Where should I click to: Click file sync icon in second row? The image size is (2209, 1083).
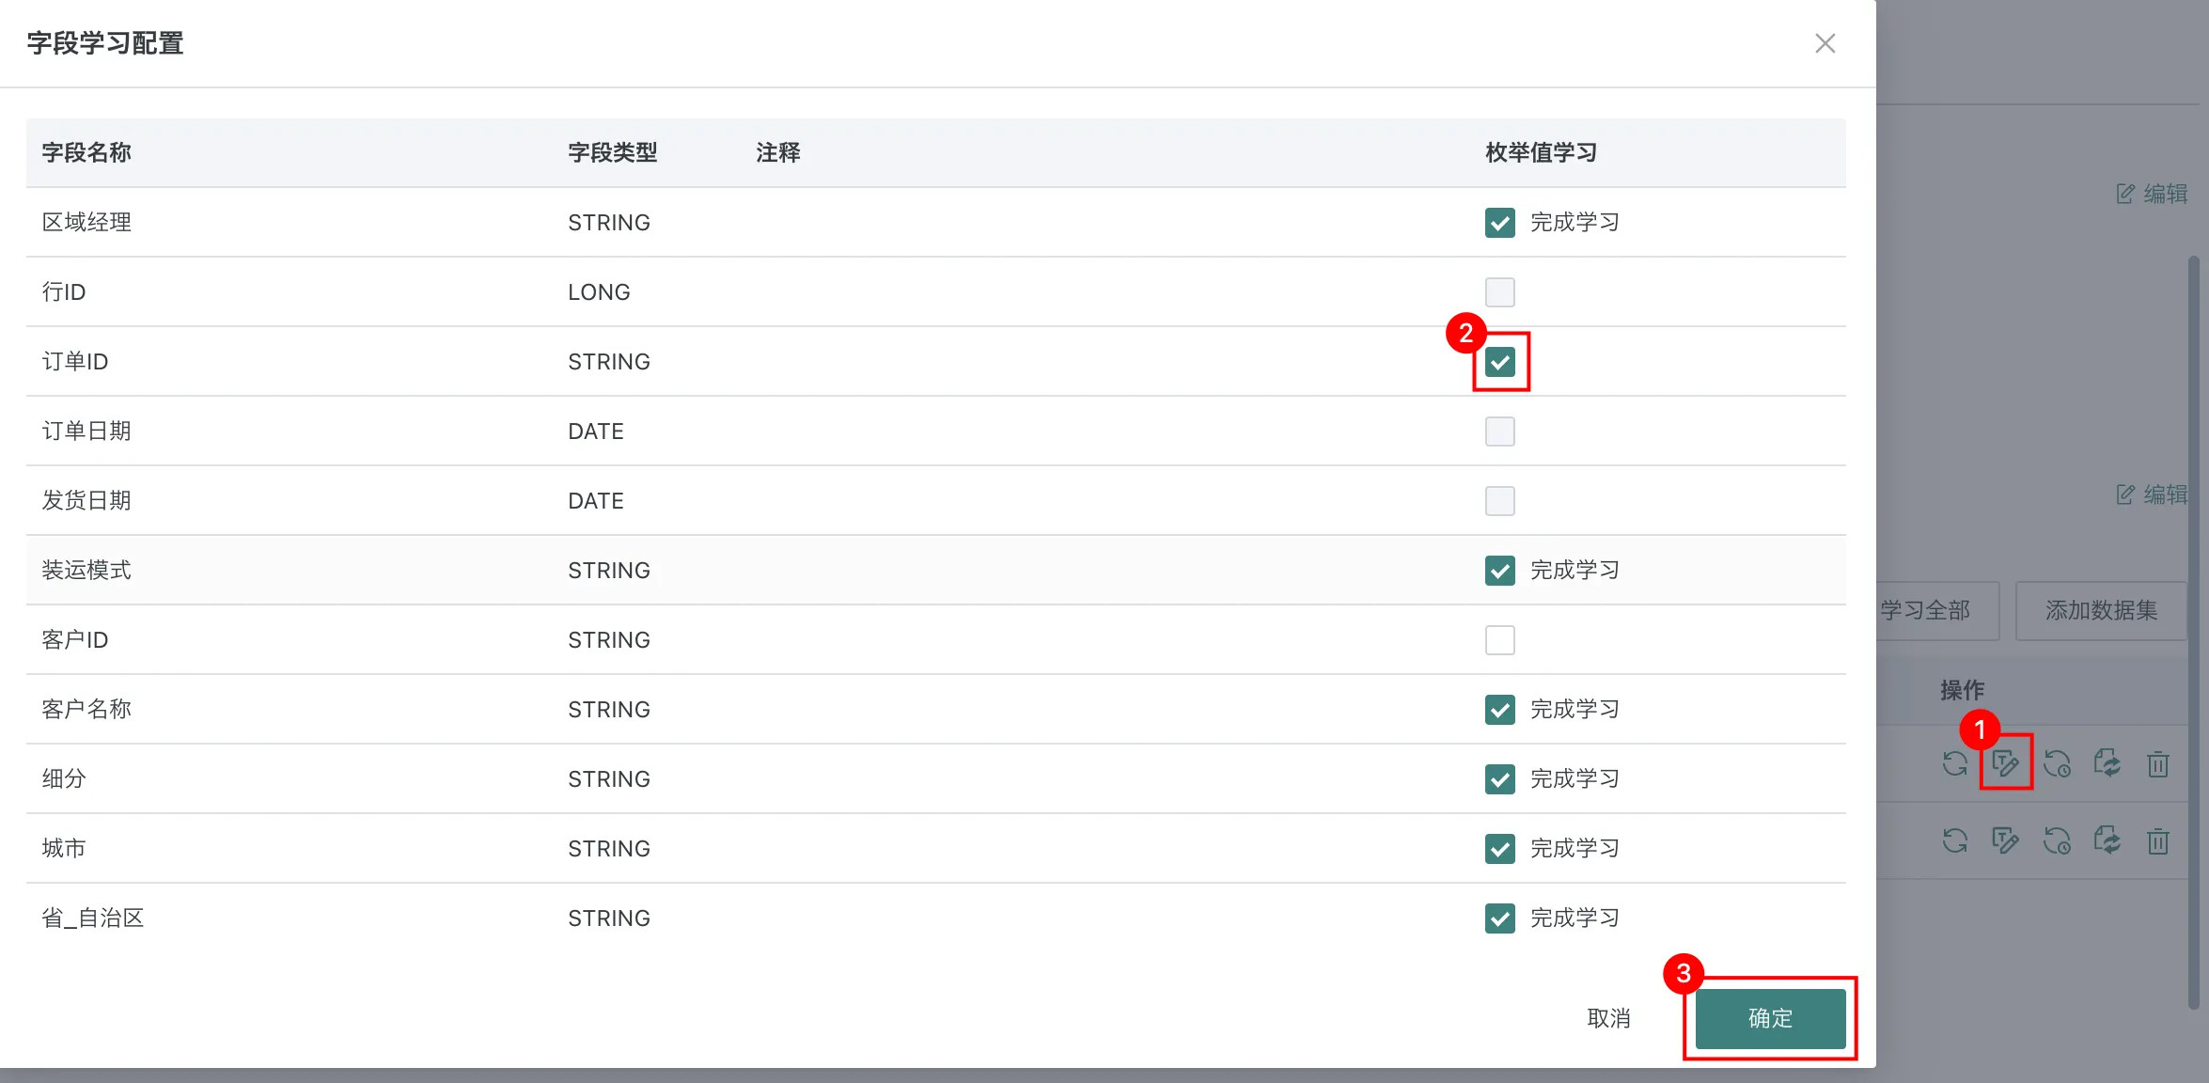click(2107, 840)
